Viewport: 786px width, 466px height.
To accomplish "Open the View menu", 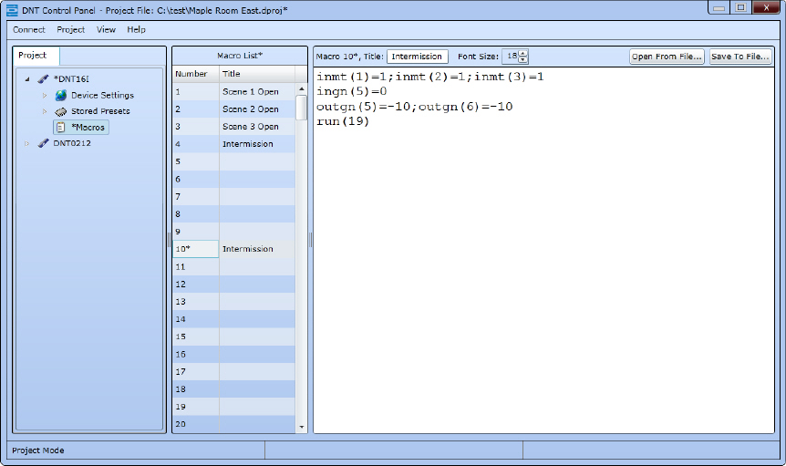I will (106, 29).
